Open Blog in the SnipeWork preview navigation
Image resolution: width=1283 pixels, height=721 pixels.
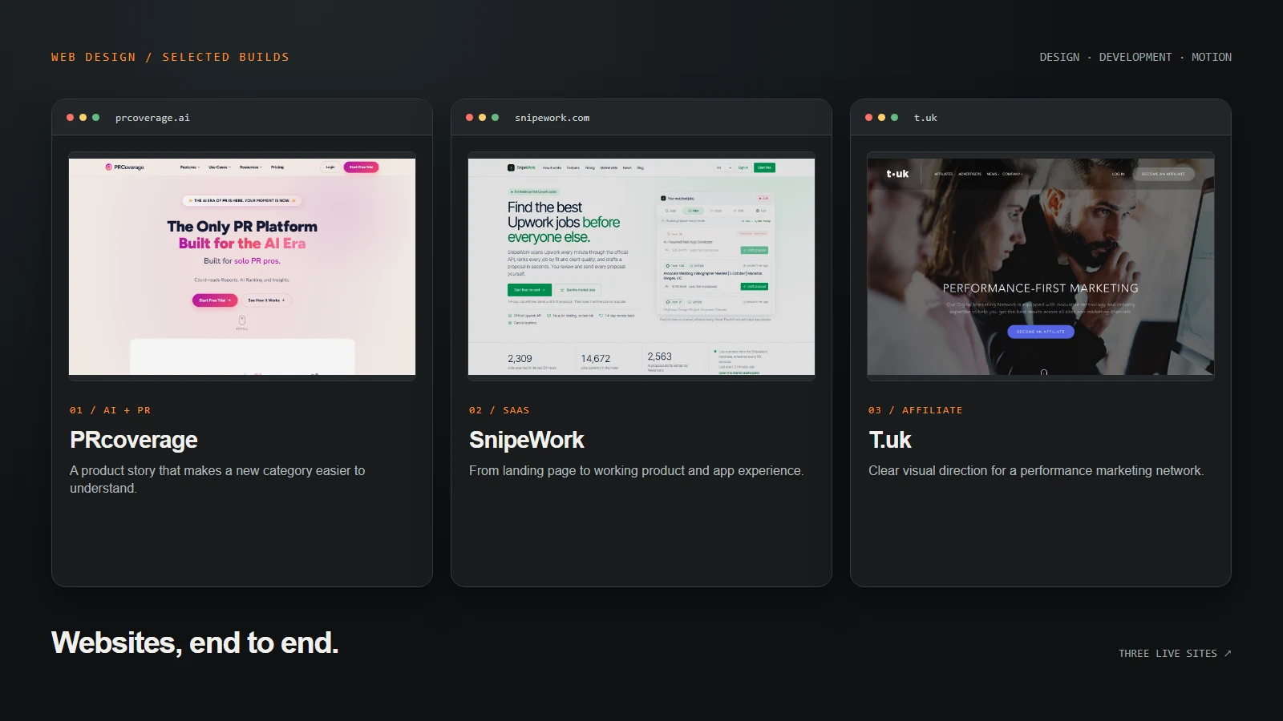640,167
